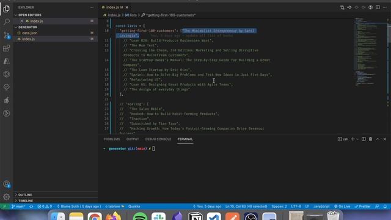Split the editor to the right
Image resolution: width=391 pixels, height=220 pixels.
[378, 7]
